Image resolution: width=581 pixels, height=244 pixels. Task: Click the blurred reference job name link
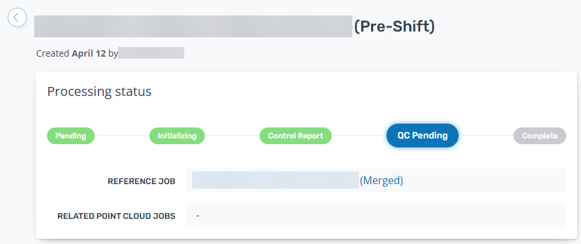(x=275, y=180)
